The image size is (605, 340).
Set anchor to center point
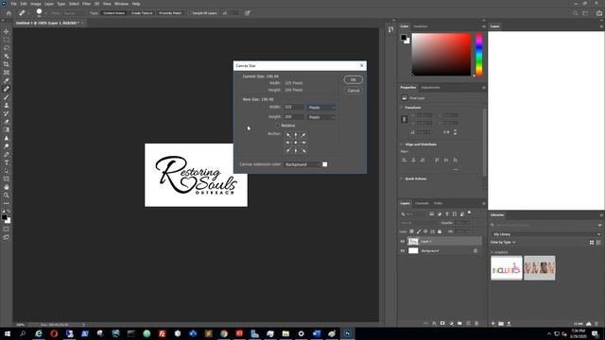pos(296,143)
